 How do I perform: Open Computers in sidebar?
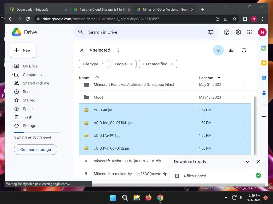(x=32, y=75)
